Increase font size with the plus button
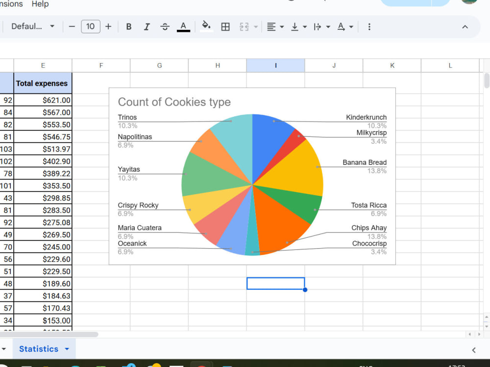Viewport: 490px width, 367px height. pos(108,27)
